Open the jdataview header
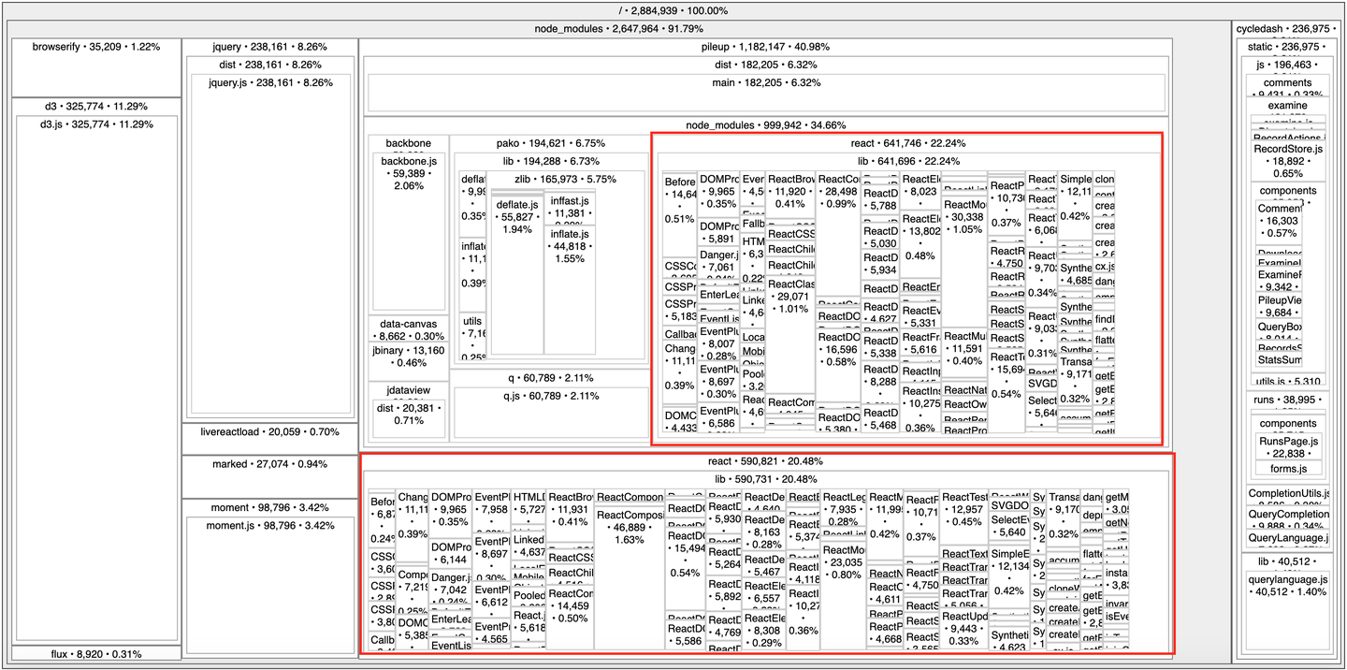Viewport: 1347px width, 670px height. [x=409, y=390]
